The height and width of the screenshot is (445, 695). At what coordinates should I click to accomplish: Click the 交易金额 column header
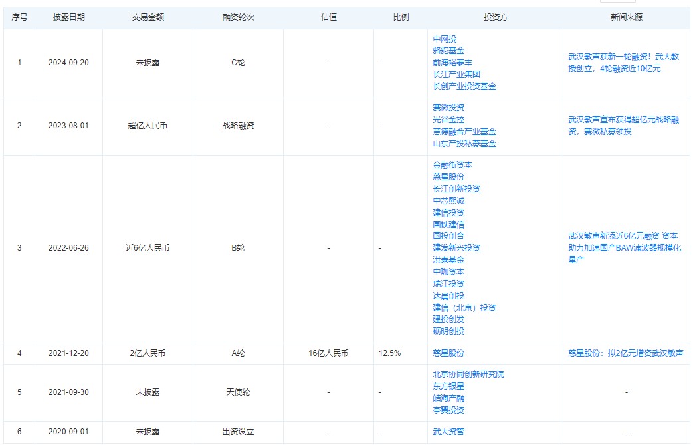(148, 17)
